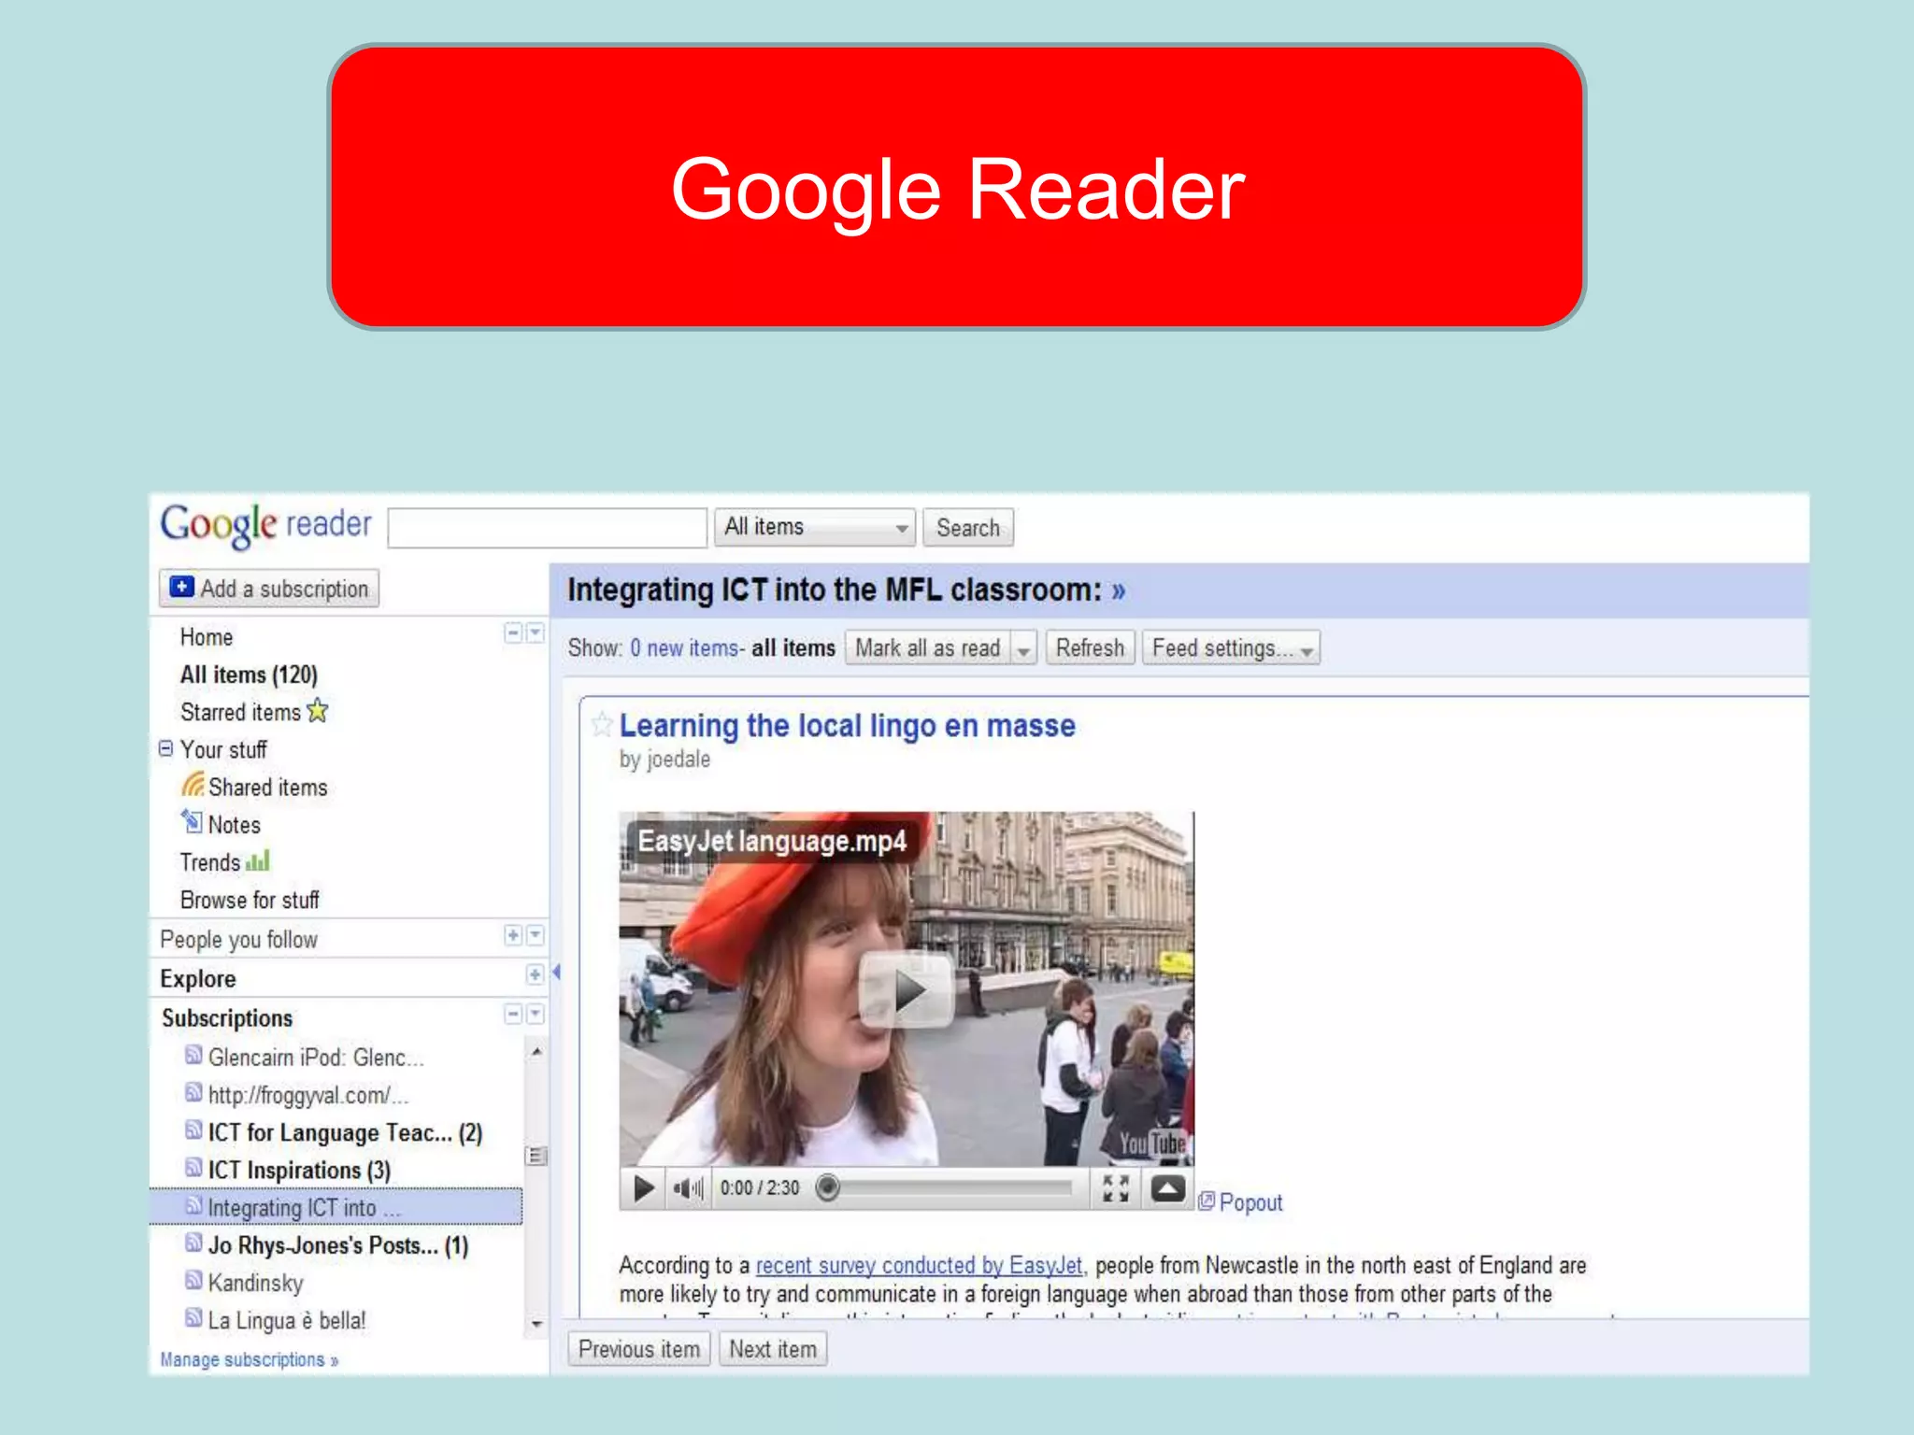The width and height of the screenshot is (1914, 1435).
Task: Open recent survey conducted by EasyJet link
Action: 919,1266
